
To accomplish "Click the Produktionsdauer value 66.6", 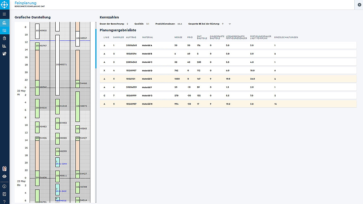I will (180, 24).
